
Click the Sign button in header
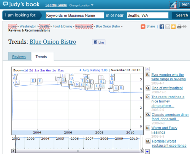point(185,5)
